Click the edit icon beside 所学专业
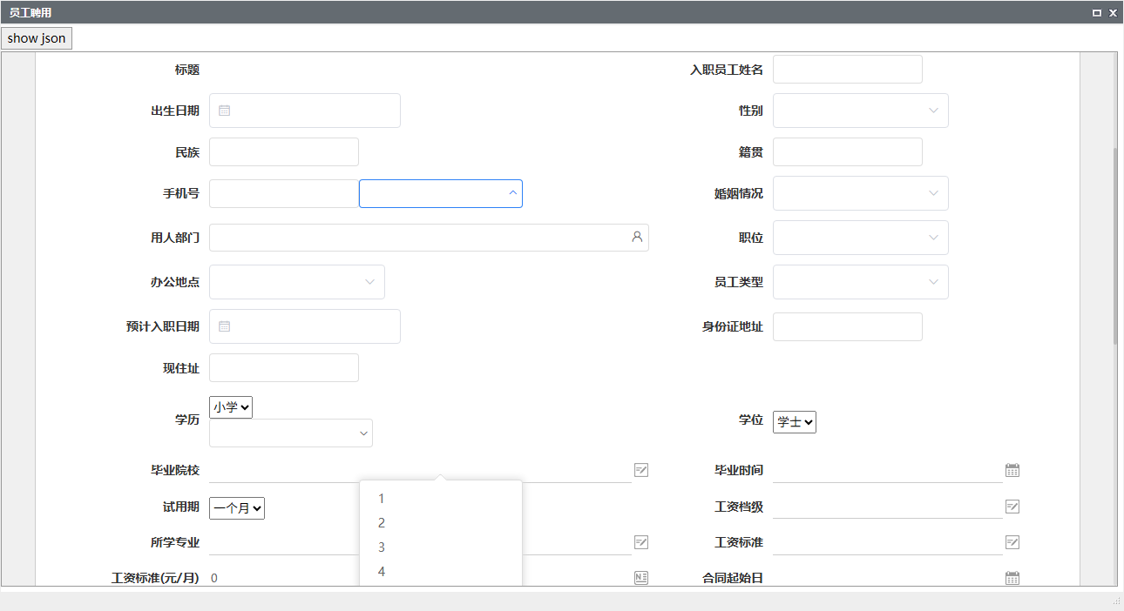1124x611 pixels. [x=641, y=542]
